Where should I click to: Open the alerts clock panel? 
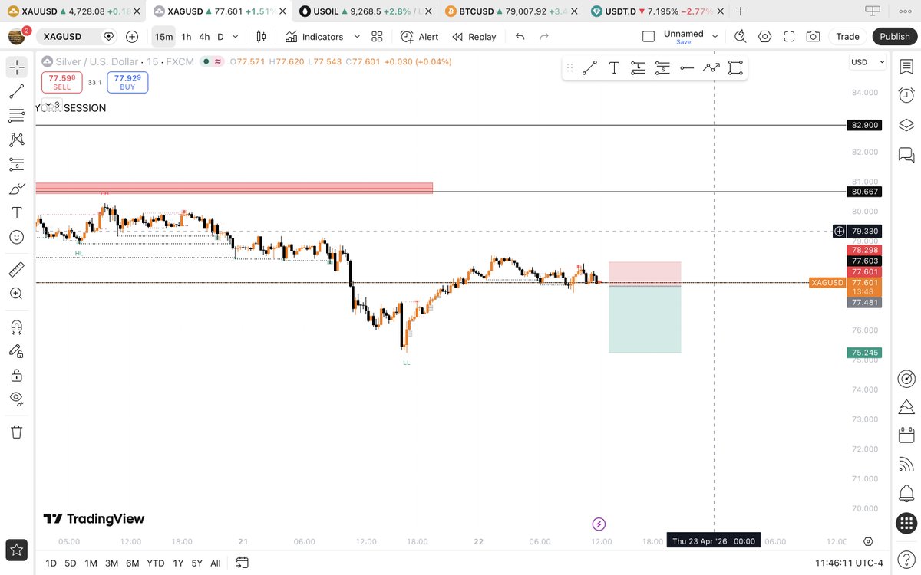click(906, 96)
